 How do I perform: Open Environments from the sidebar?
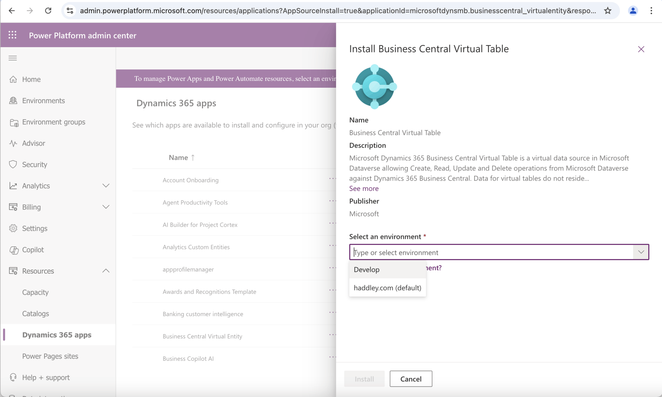point(43,100)
